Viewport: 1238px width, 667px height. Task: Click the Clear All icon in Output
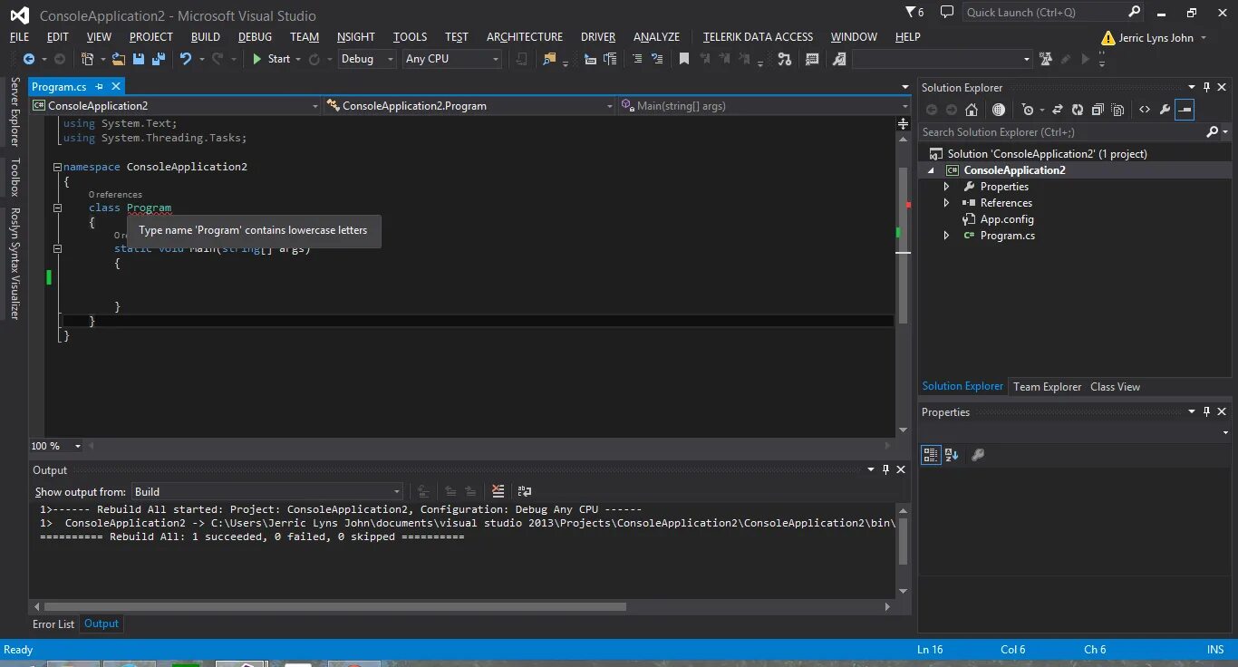(498, 491)
